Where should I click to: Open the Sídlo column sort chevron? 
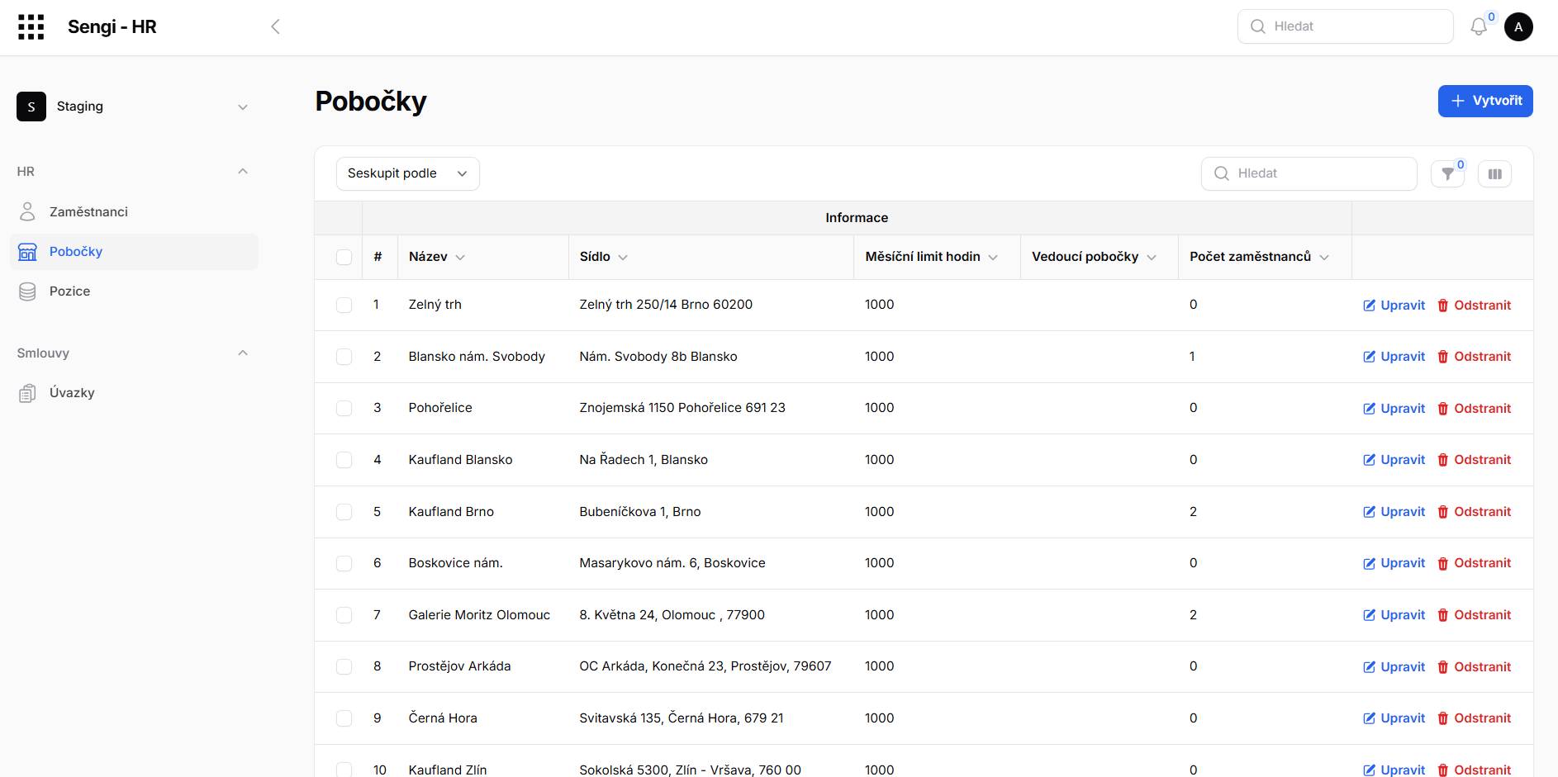623,258
